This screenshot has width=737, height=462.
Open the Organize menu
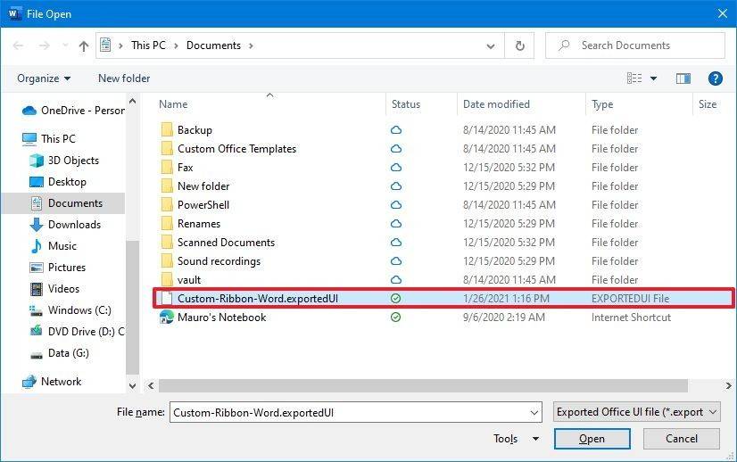coord(43,78)
